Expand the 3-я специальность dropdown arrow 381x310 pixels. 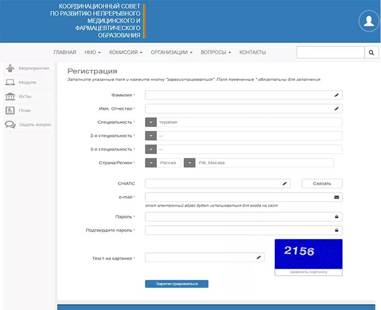coord(151,150)
